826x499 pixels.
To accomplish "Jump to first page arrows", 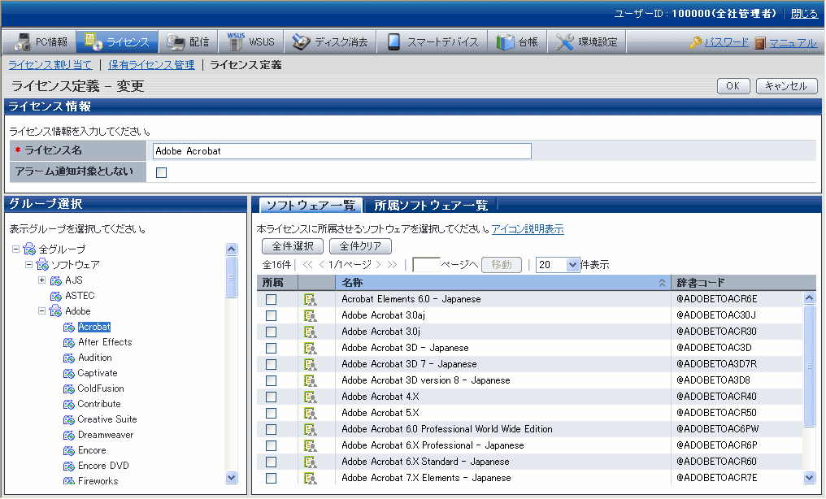I will (x=308, y=265).
